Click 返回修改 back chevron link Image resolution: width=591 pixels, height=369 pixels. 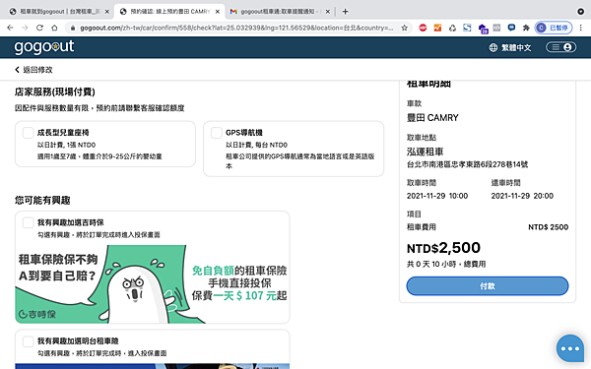[33, 70]
